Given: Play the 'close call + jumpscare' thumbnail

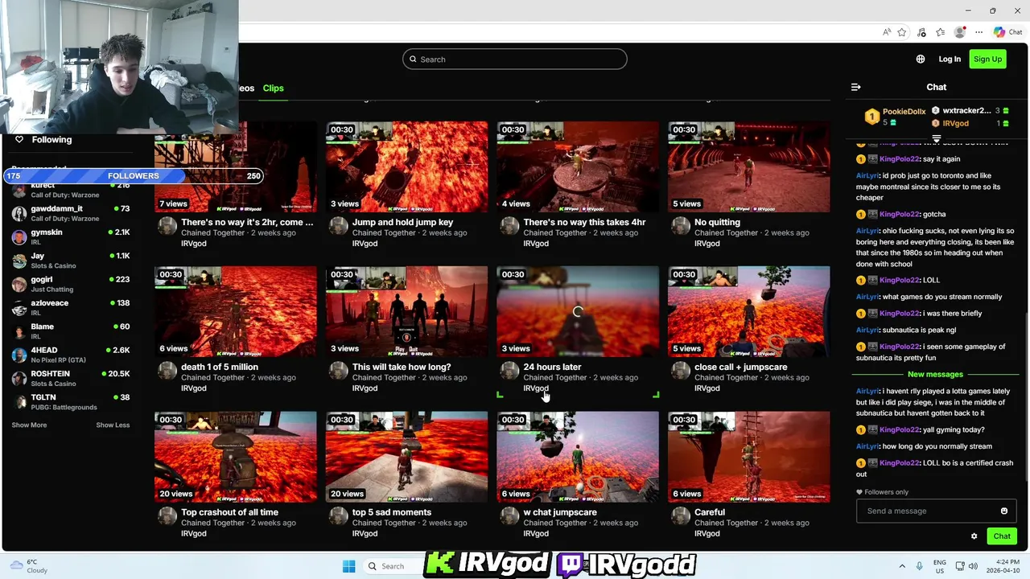Looking at the screenshot, I should click(748, 312).
